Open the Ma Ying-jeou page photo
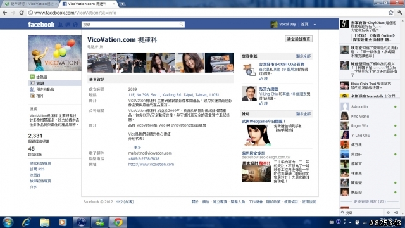 (249, 94)
